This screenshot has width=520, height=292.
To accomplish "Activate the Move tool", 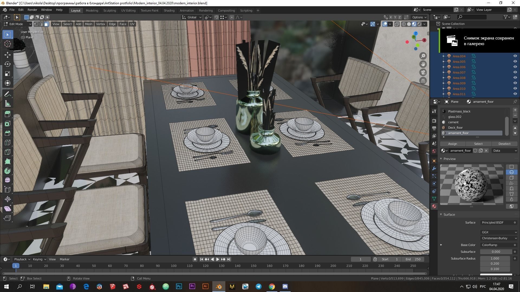I will [x=8, y=55].
